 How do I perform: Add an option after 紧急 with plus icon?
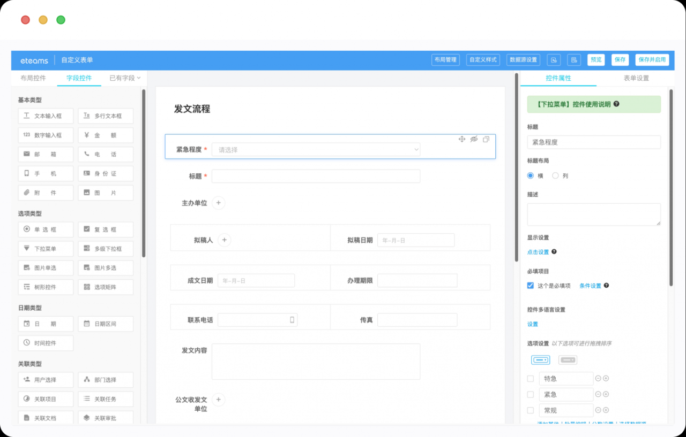tap(606, 395)
